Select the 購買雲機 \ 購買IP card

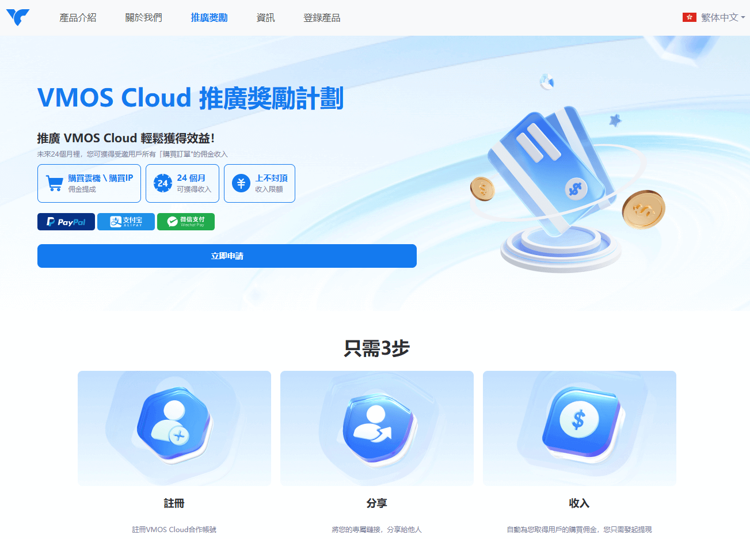[x=89, y=183]
